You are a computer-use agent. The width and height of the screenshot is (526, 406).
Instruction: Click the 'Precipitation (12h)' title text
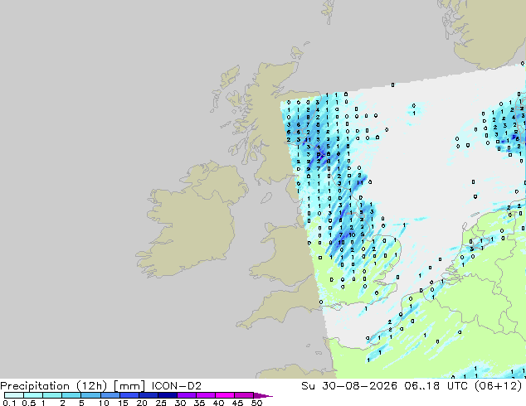pyautogui.click(x=54, y=386)
